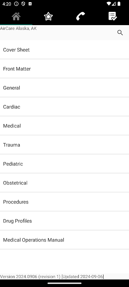129x287 pixels.
Task: Tap the search magnifier icon
Action: tap(120, 33)
